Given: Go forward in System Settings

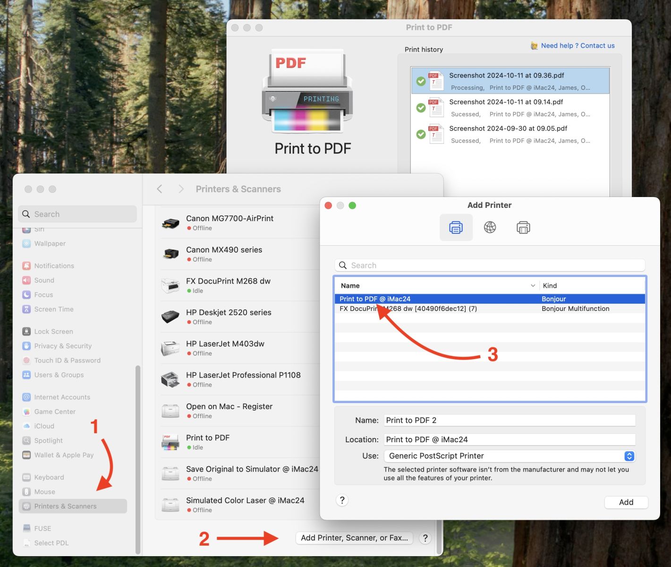Looking at the screenshot, I should point(181,189).
